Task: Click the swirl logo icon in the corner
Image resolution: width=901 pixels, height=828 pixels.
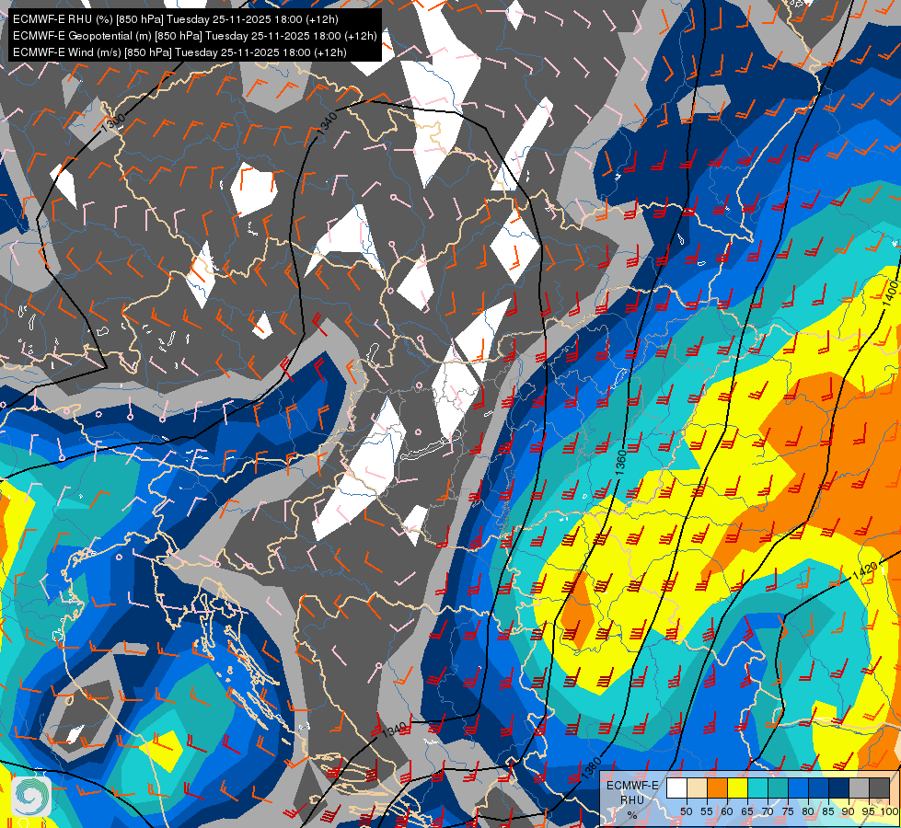Action: pos(31,797)
